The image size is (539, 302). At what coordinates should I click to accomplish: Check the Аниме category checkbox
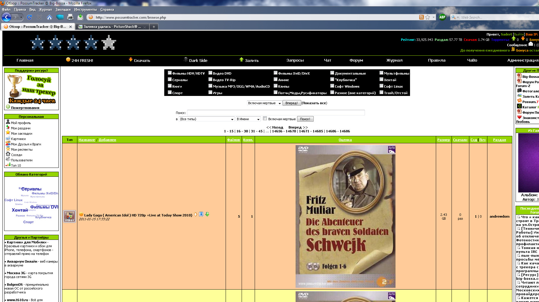point(275,79)
